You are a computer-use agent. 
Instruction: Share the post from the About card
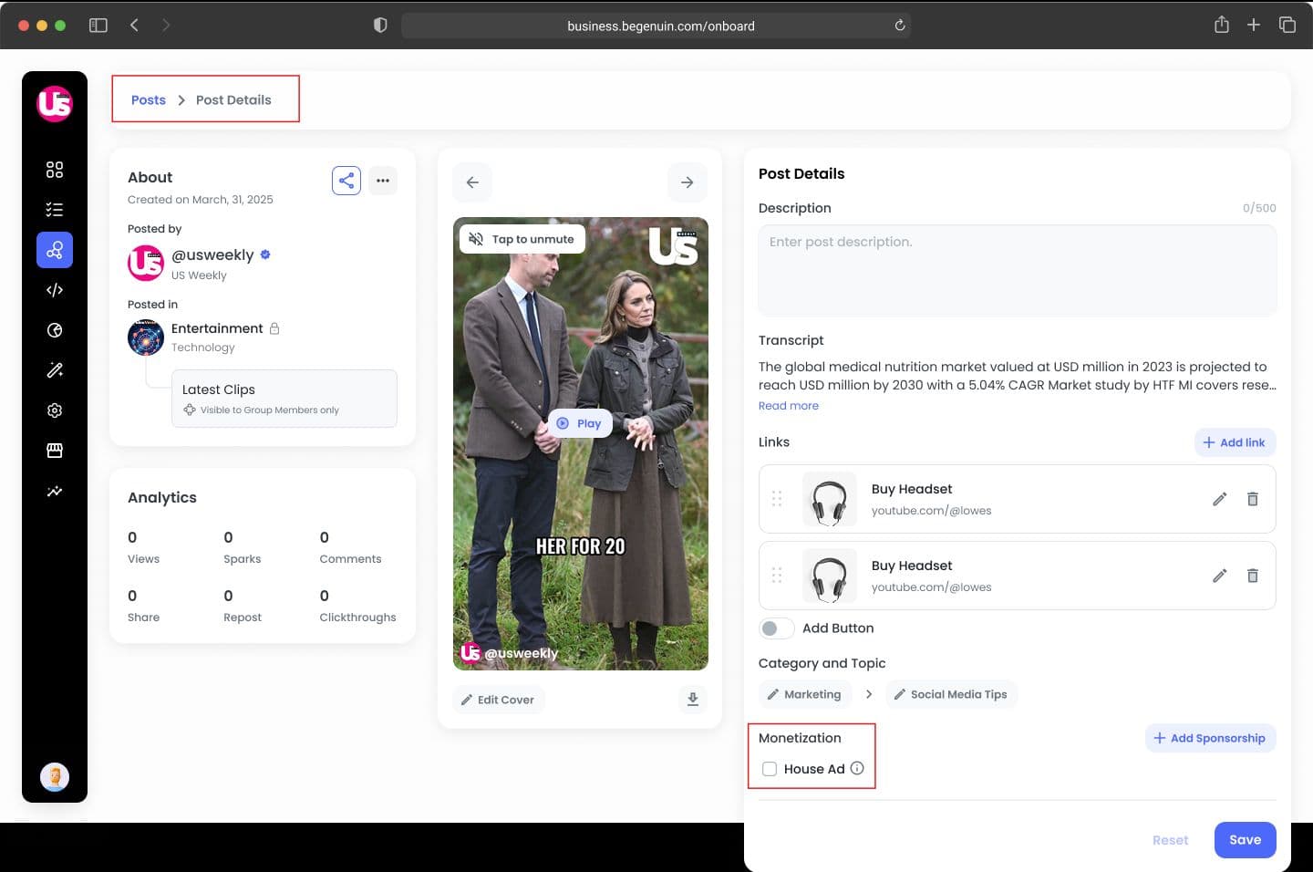[346, 181]
